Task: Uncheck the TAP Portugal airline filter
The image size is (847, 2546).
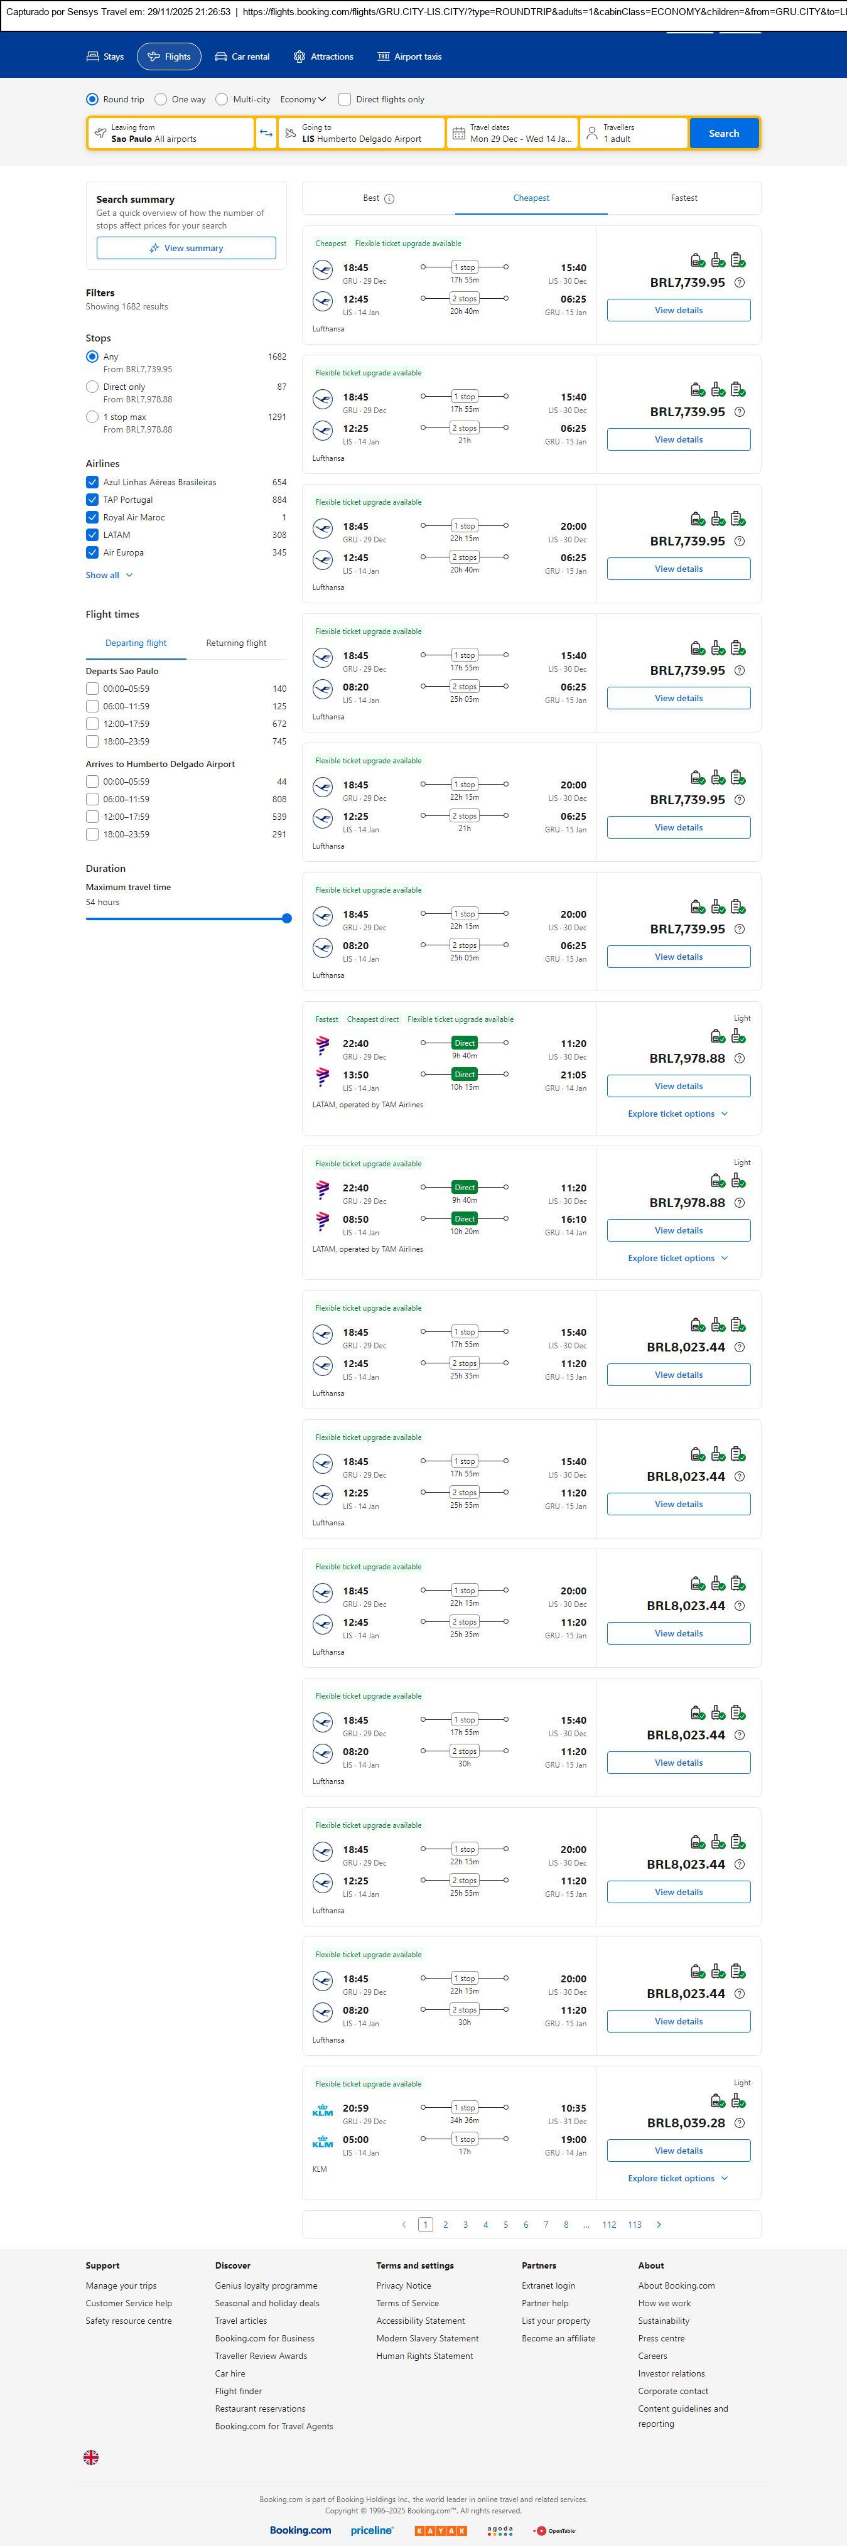Action: point(92,500)
